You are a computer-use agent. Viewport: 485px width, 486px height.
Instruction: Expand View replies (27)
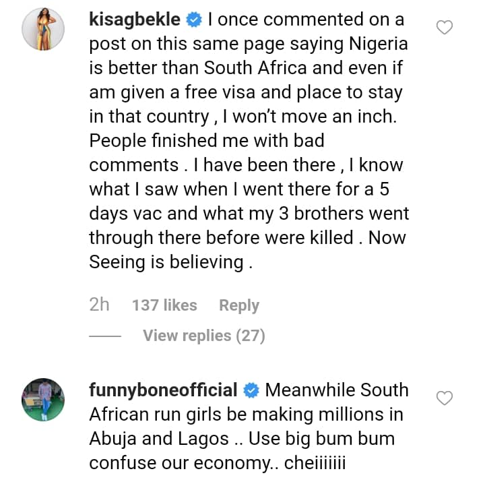pyautogui.click(x=203, y=335)
